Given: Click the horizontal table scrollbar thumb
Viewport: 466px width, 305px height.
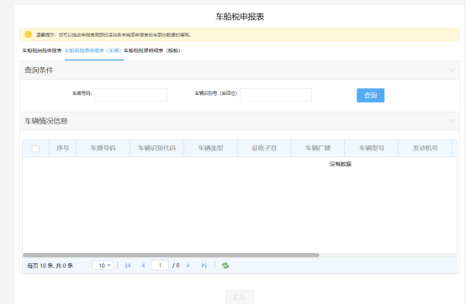Looking at the screenshot, I should coord(171,255).
